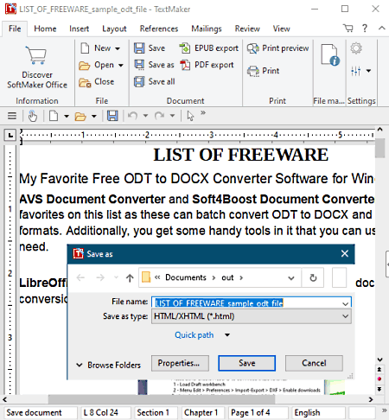The height and width of the screenshot is (420, 389).
Task: Open Settings gear icon in ribbon
Action: pyautogui.click(x=356, y=48)
